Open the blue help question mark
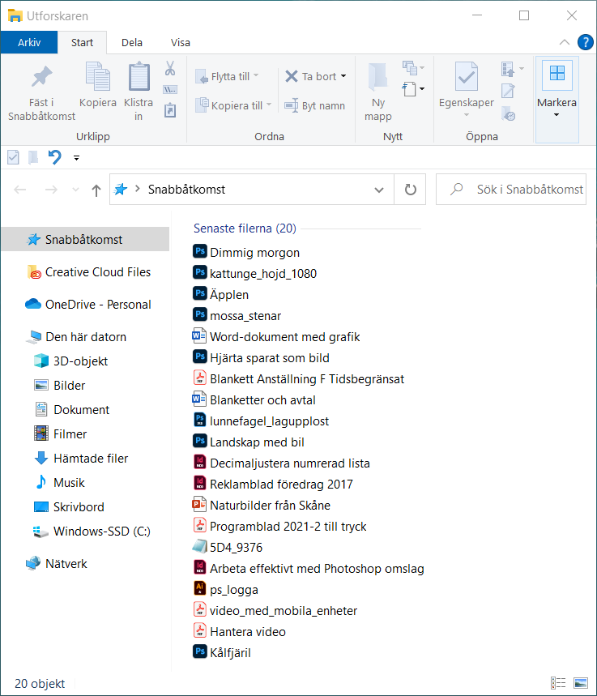 point(585,43)
